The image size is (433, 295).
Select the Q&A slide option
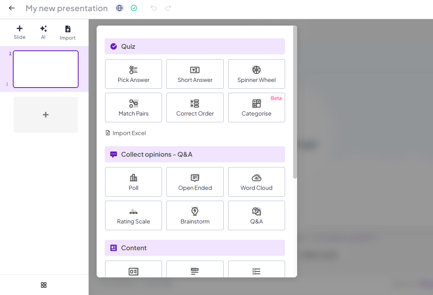(x=256, y=215)
